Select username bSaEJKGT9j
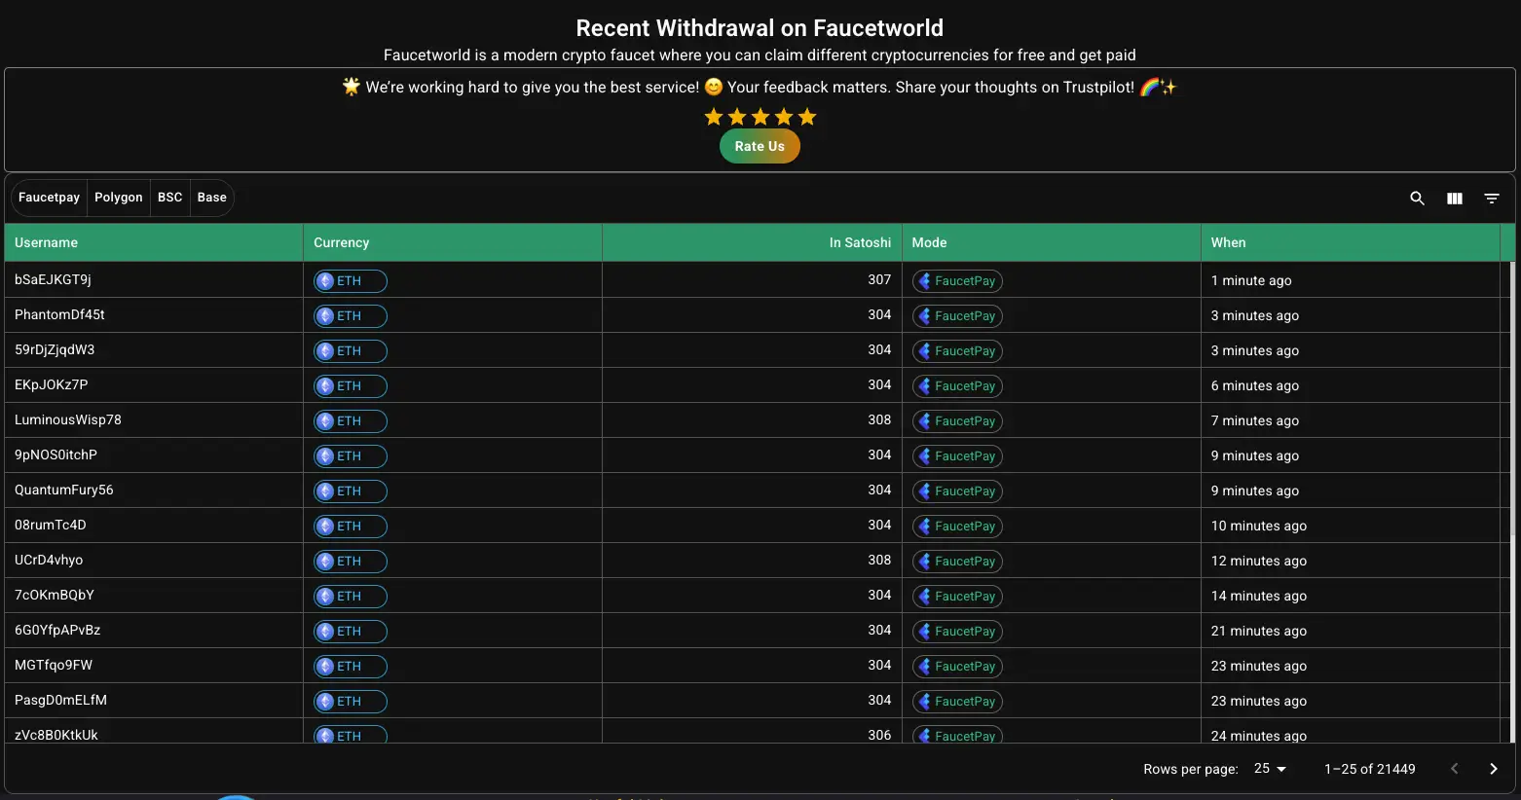1521x800 pixels. (53, 279)
